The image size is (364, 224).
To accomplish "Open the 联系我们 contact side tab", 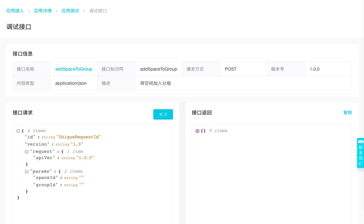I will [361, 153].
